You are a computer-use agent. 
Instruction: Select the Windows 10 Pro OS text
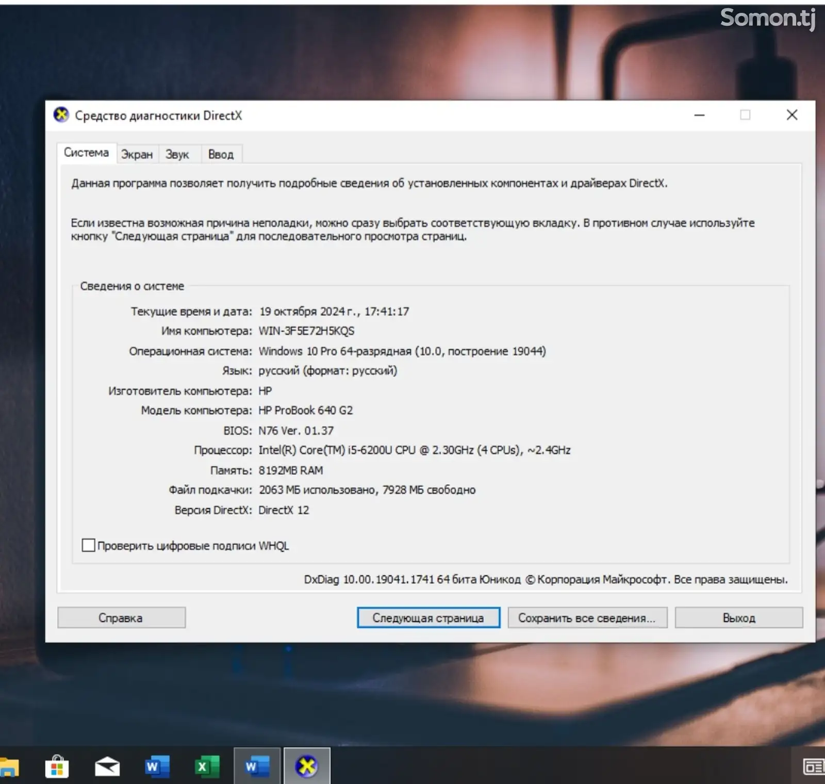[402, 351]
